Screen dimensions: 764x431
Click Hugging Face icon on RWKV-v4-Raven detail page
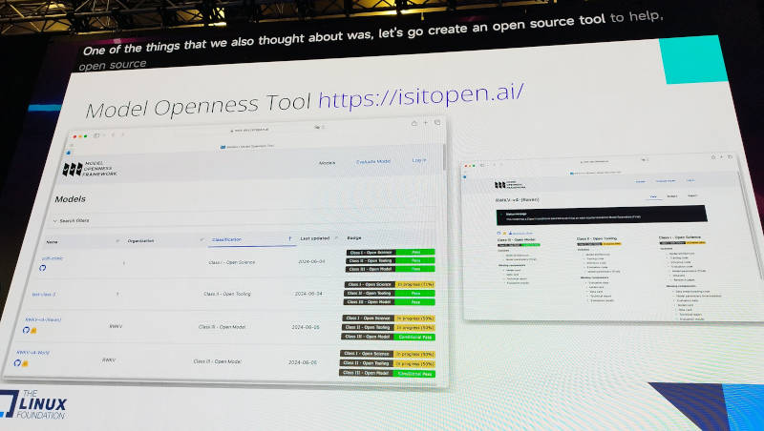click(504, 234)
